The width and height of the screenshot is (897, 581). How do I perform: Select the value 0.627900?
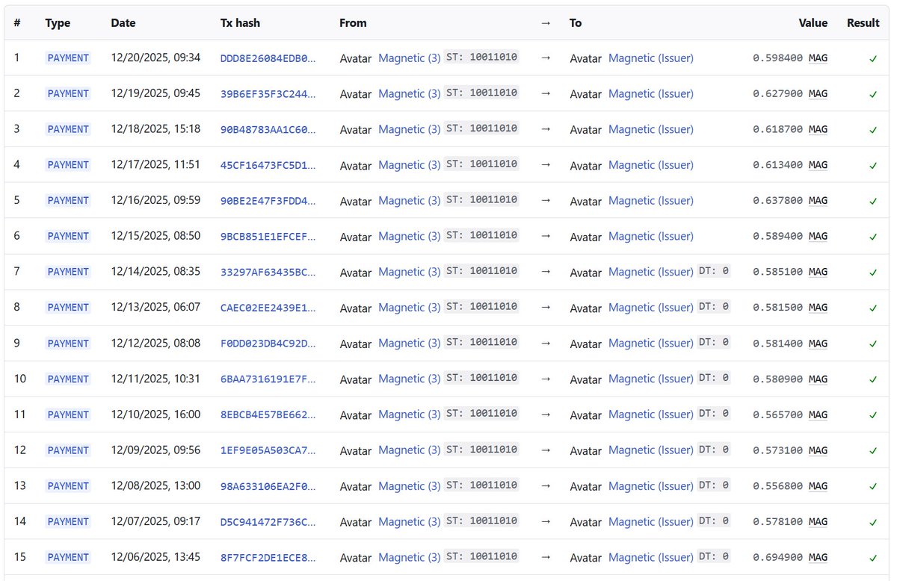coord(778,94)
